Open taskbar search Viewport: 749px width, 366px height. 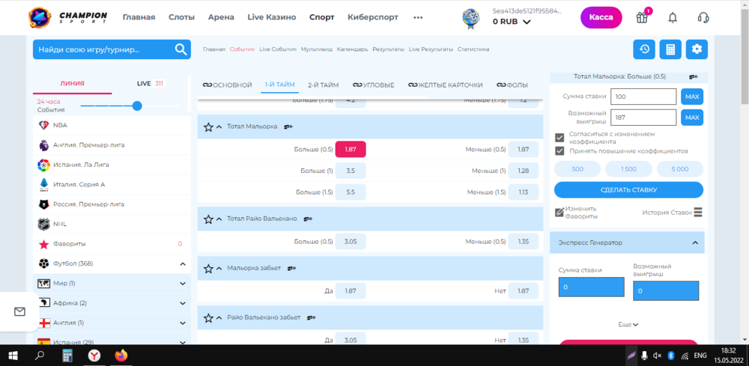tap(40, 356)
